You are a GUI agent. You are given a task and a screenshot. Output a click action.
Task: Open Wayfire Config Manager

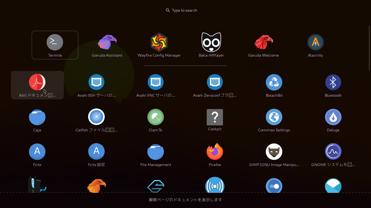[159, 45]
